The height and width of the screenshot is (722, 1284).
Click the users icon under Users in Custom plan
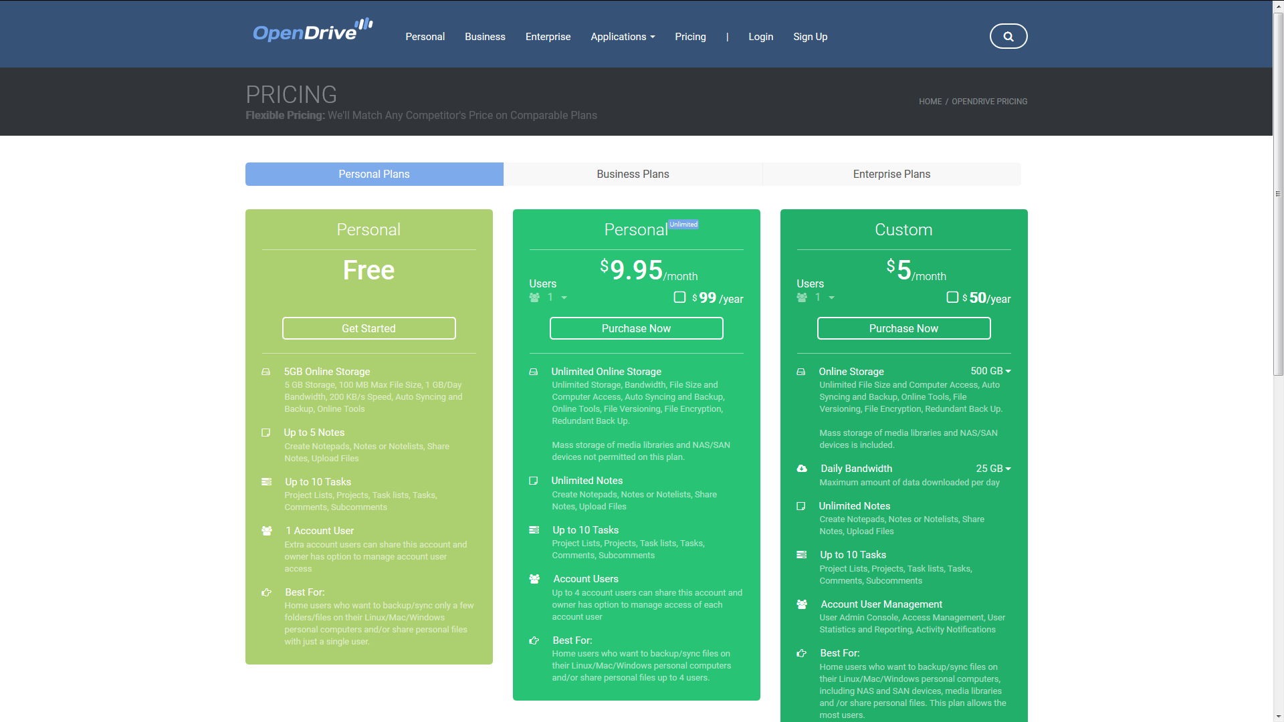click(802, 297)
